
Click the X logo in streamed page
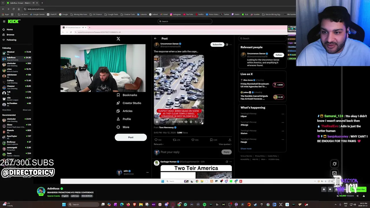pos(118,39)
